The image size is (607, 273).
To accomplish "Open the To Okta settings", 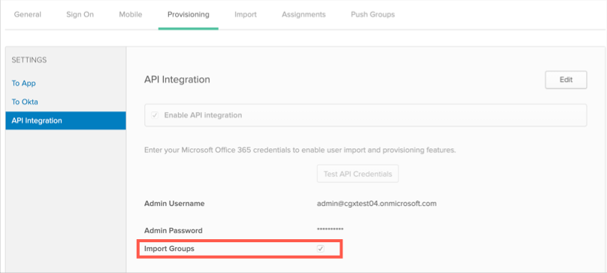I will [25, 102].
